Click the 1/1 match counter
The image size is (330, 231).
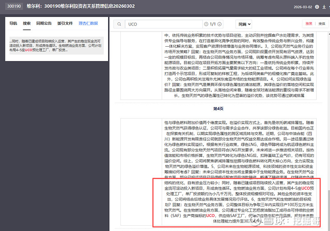(213, 24)
